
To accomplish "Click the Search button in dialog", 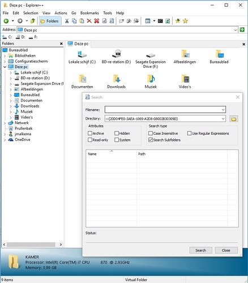I will pyautogui.click(x=200, y=250).
